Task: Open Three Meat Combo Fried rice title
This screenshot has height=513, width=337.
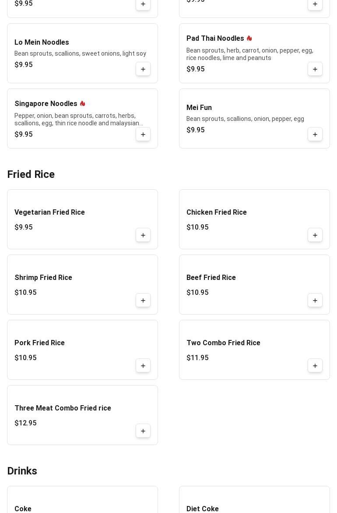Action: point(63,408)
